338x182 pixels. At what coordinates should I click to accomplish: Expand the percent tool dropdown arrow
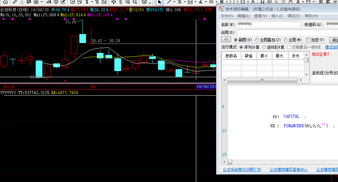[x=185, y=2]
